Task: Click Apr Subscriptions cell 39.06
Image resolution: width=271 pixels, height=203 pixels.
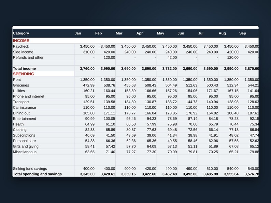Action: pos(146,136)
